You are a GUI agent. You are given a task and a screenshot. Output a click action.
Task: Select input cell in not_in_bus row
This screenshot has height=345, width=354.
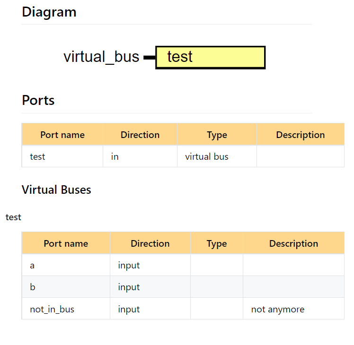tap(150, 309)
